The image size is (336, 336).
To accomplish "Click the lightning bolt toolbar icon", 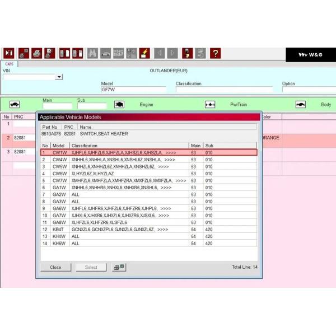I will (144, 53).
